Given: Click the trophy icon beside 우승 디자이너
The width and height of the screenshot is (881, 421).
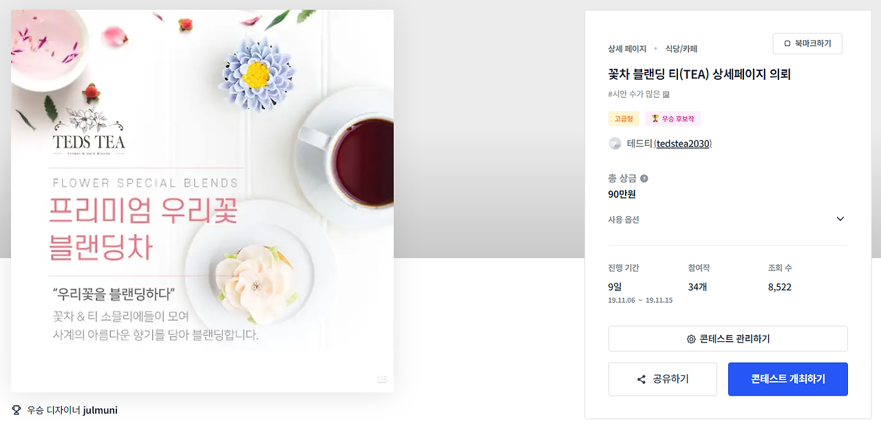Looking at the screenshot, I should 17,411.
